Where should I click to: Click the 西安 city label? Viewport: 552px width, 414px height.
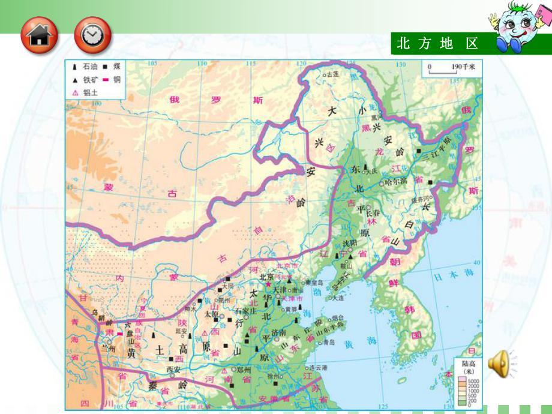173,370
